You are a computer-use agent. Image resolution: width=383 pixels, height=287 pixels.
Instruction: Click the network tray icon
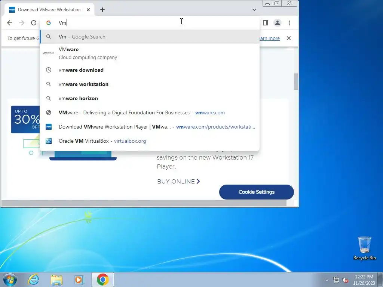[x=336, y=280]
